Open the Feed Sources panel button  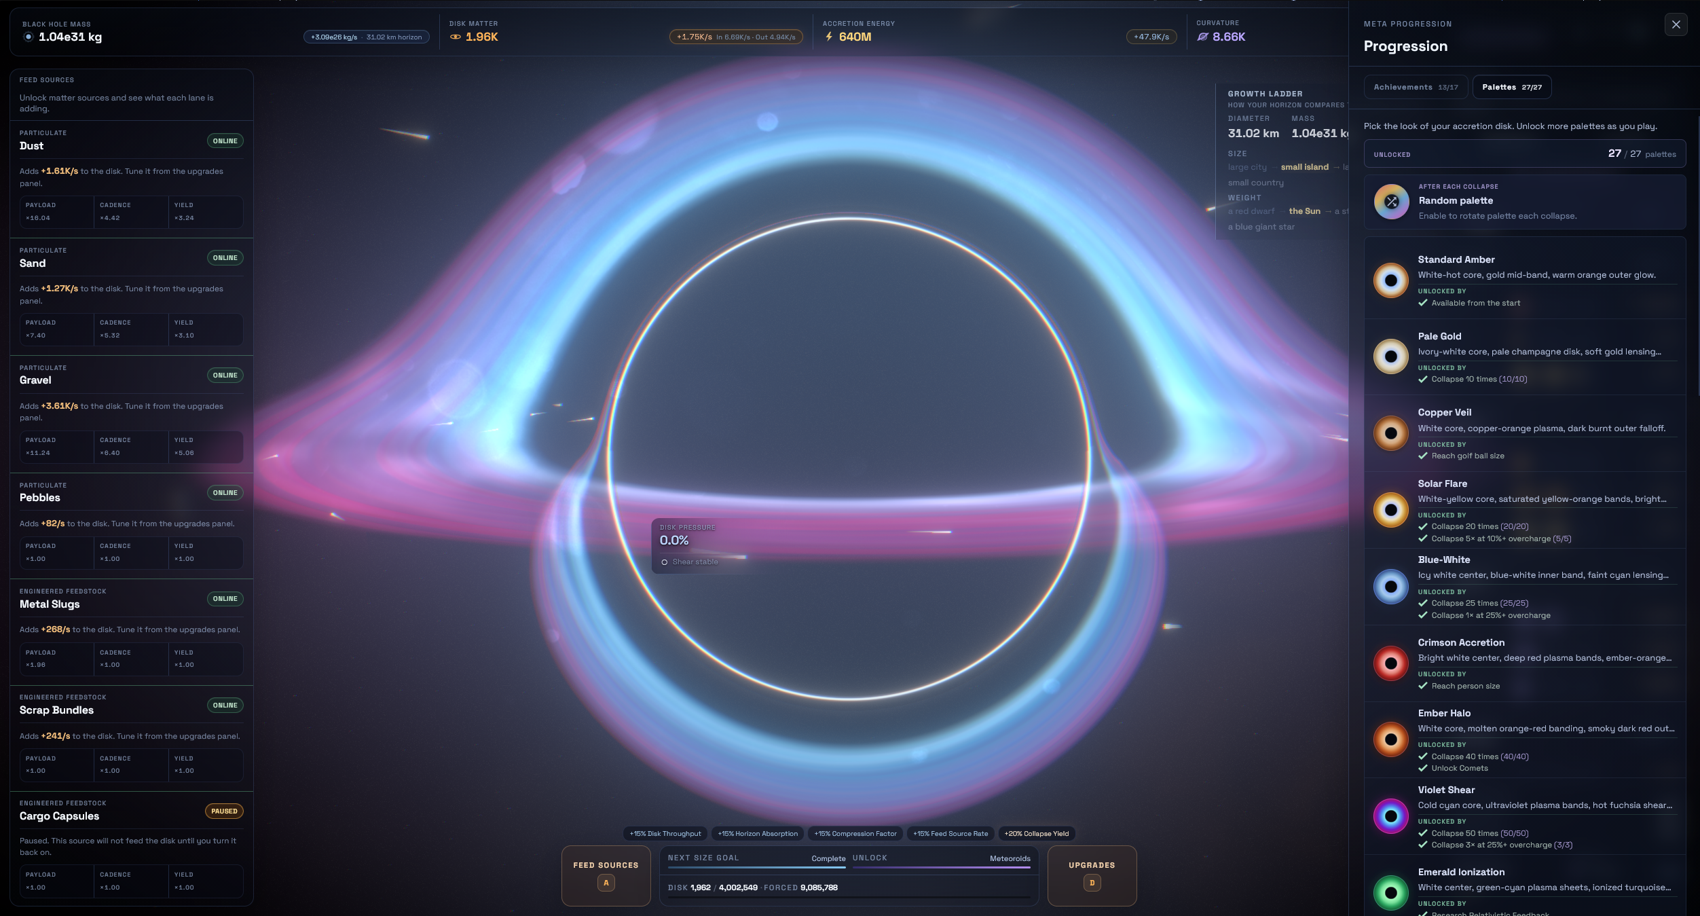coord(606,876)
